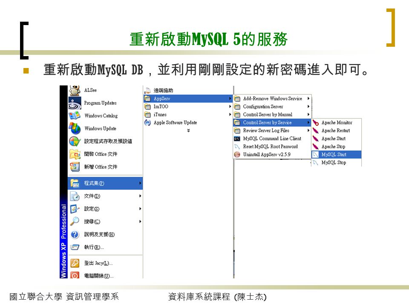Click the Windows Update label
This screenshot has width=409, height=306.
[x=101, y=128]
